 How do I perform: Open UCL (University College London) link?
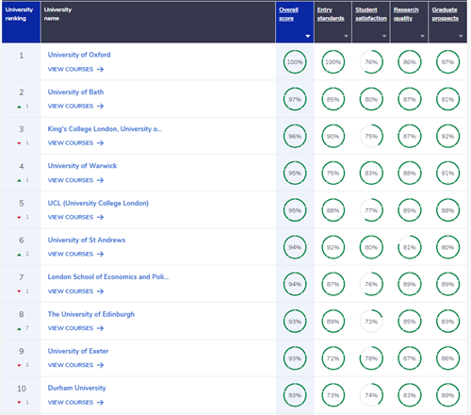click(98, 203)
